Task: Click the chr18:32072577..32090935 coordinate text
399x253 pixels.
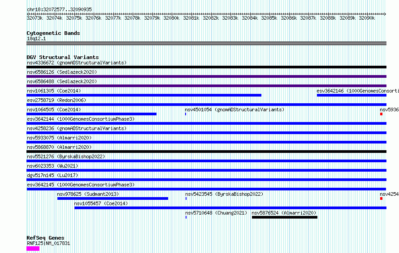Action: [x=59, y=10]
